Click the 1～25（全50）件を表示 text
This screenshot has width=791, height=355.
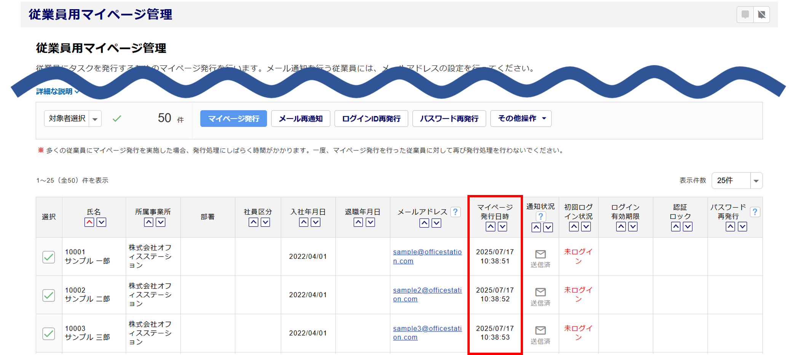click(x=72, y=181)
